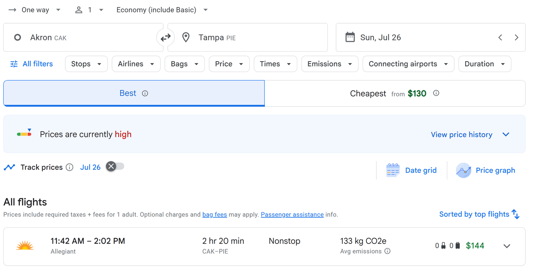Viewport: 533px width, 276px height.
Task: Open the Connecting airports filter dropdown
Action: coord(408,64)
